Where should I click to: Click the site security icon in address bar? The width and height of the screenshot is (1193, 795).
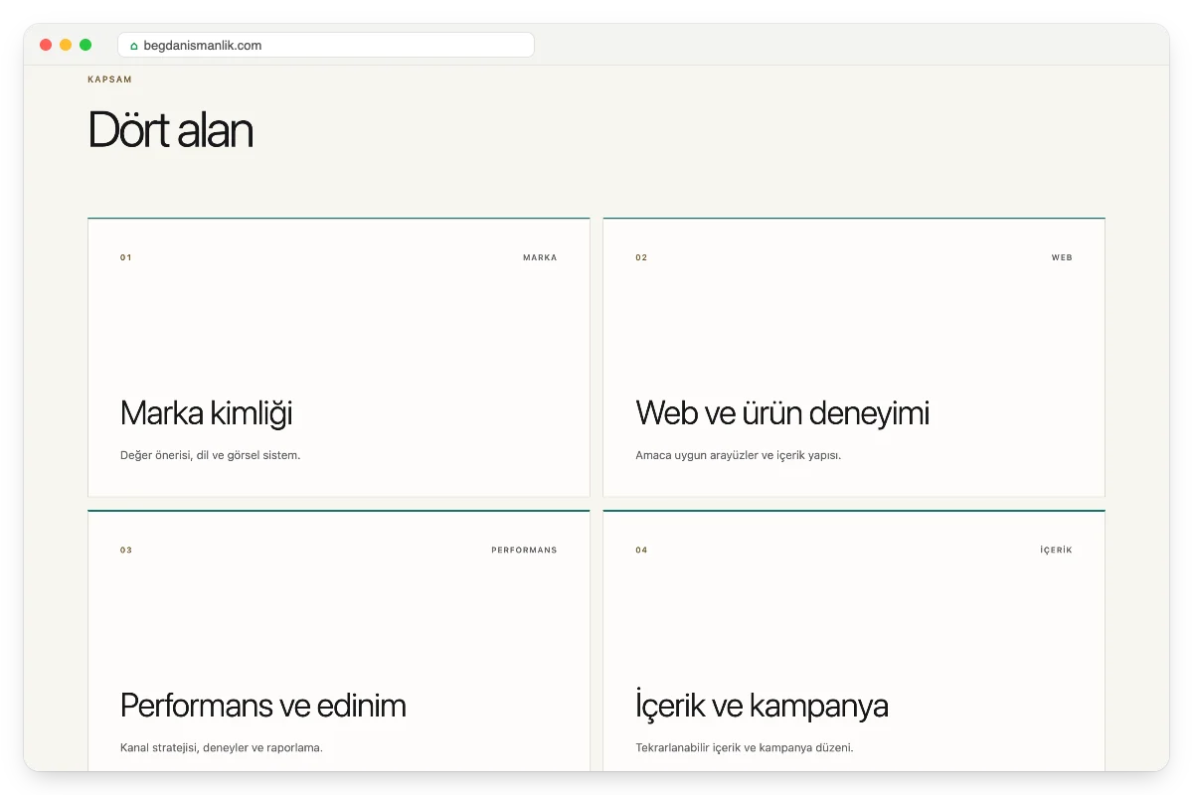click(134, 46)
